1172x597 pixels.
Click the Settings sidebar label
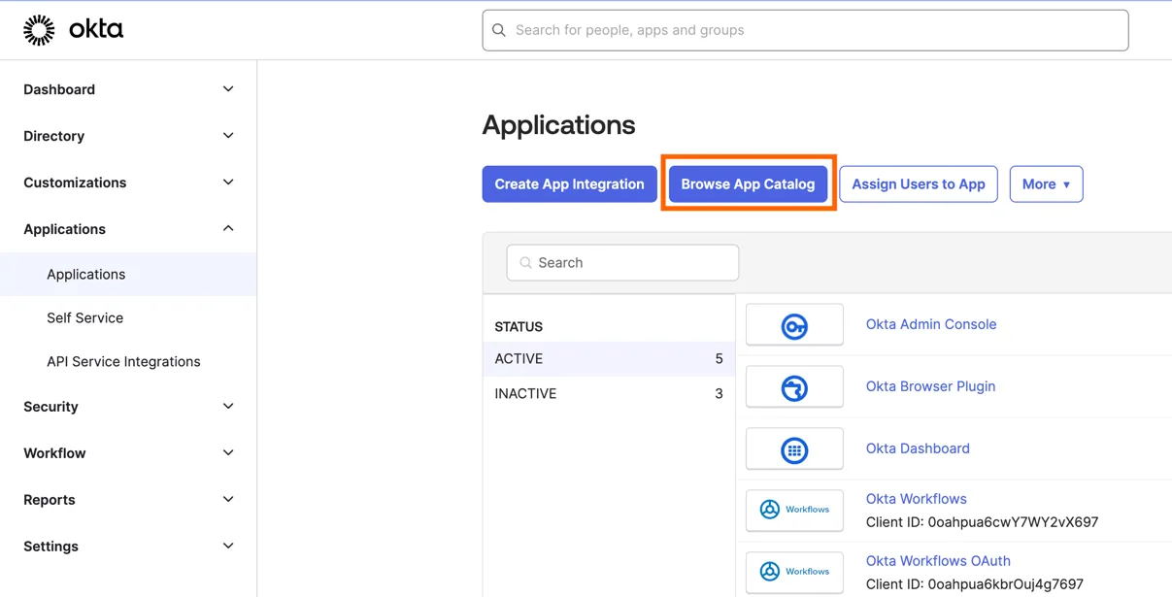pyautogui.click(x=50, y=547)
